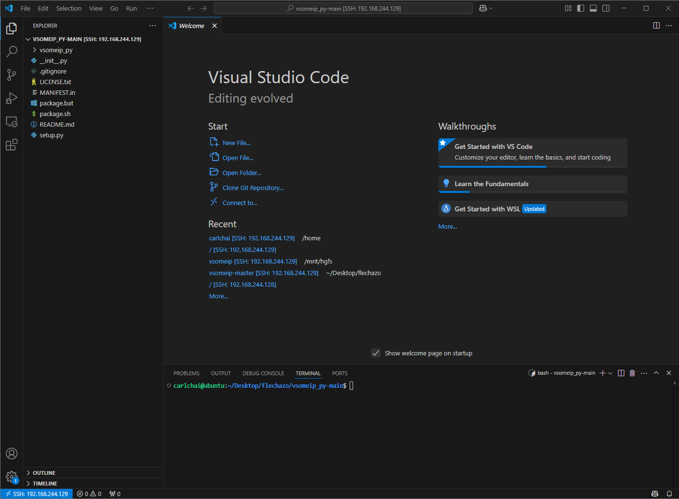The height and width of the screenshot is (499, 679).
Task: Open the Run menu
Action: point(131,8)
